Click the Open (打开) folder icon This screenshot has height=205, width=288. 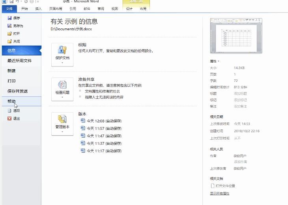(9, 33)
